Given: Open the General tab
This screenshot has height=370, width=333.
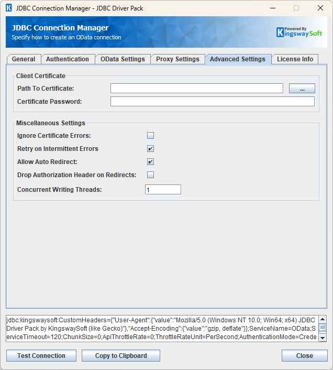Looking at the screenshot, I should pos(24,59).
